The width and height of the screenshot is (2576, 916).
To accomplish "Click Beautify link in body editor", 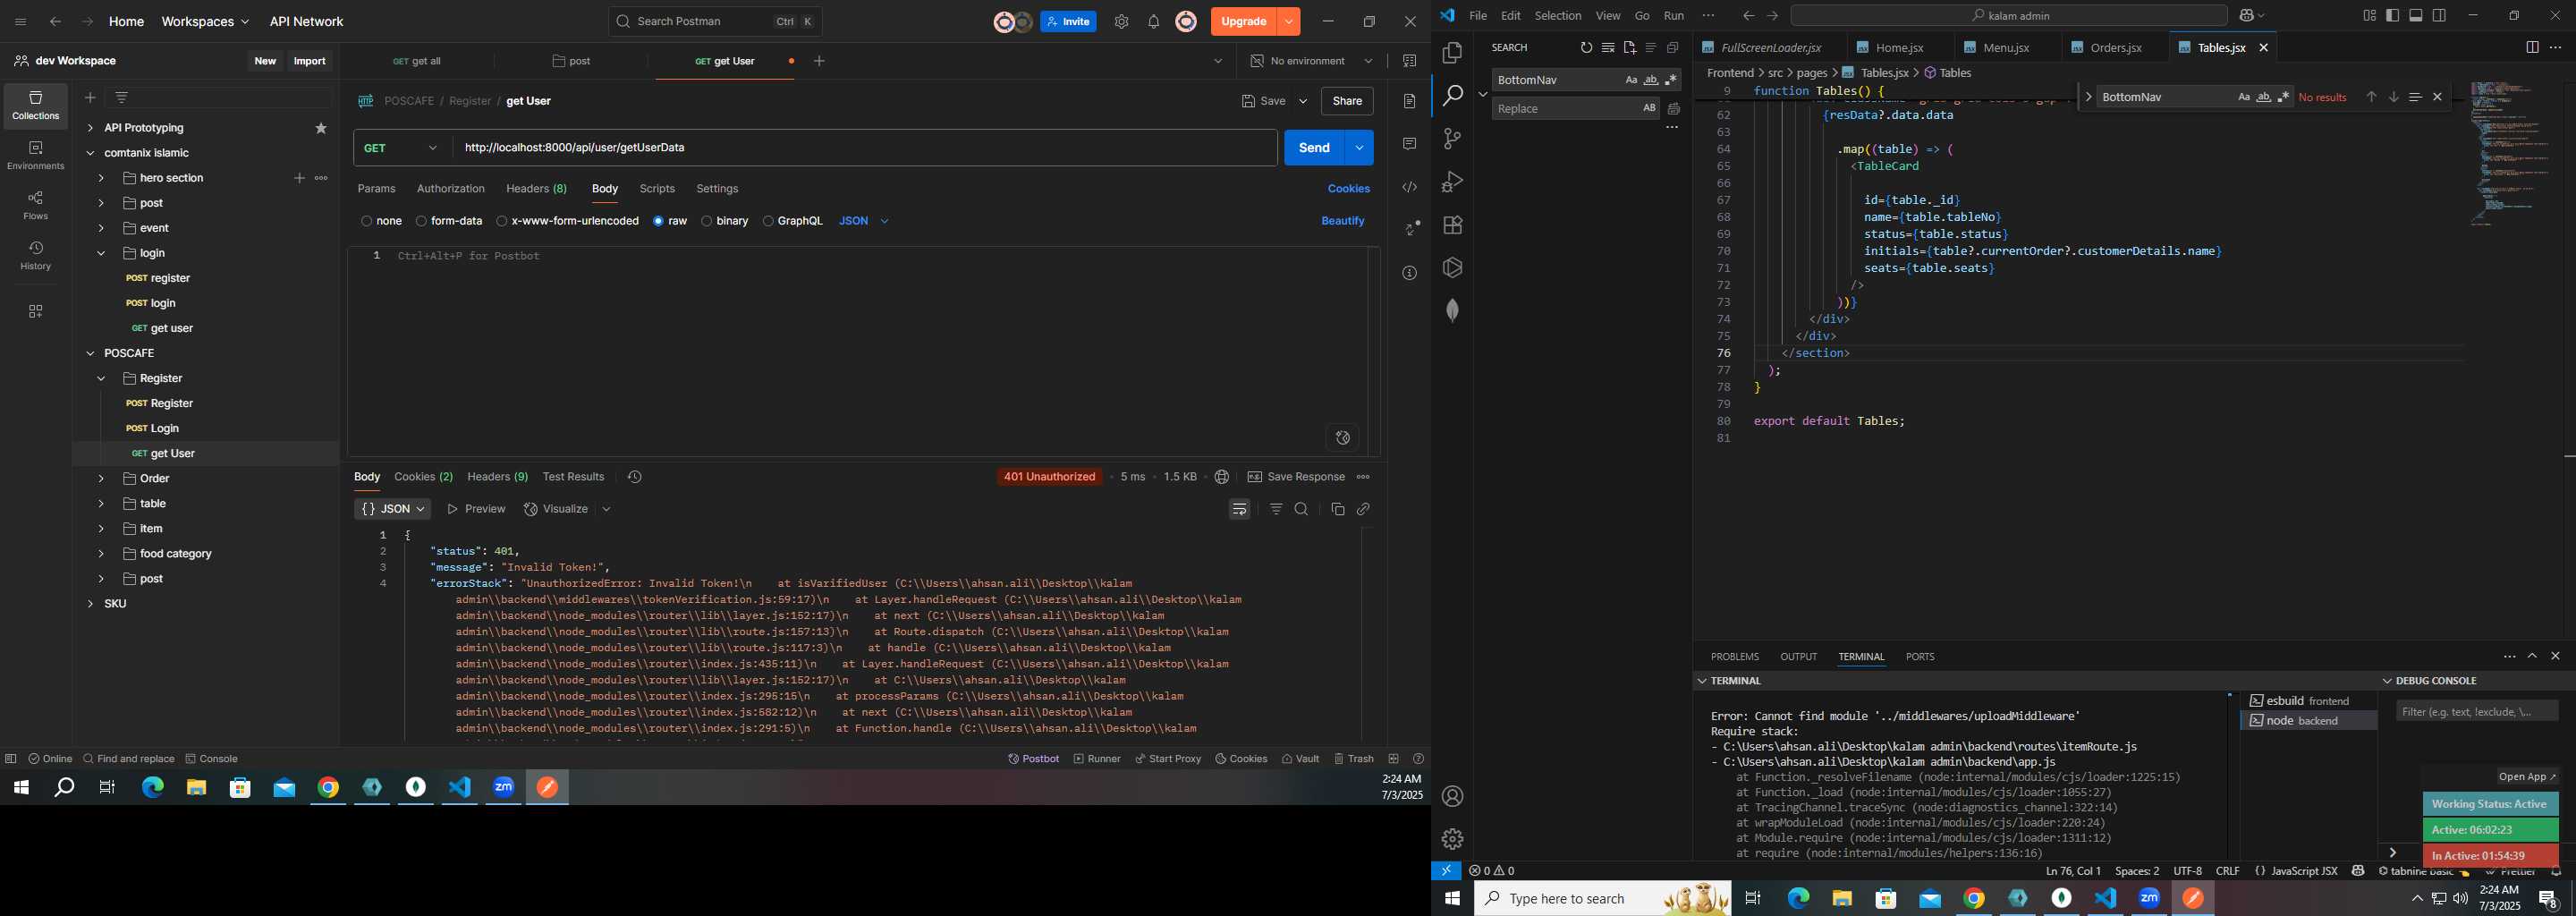I will [x=1343, y=221].
